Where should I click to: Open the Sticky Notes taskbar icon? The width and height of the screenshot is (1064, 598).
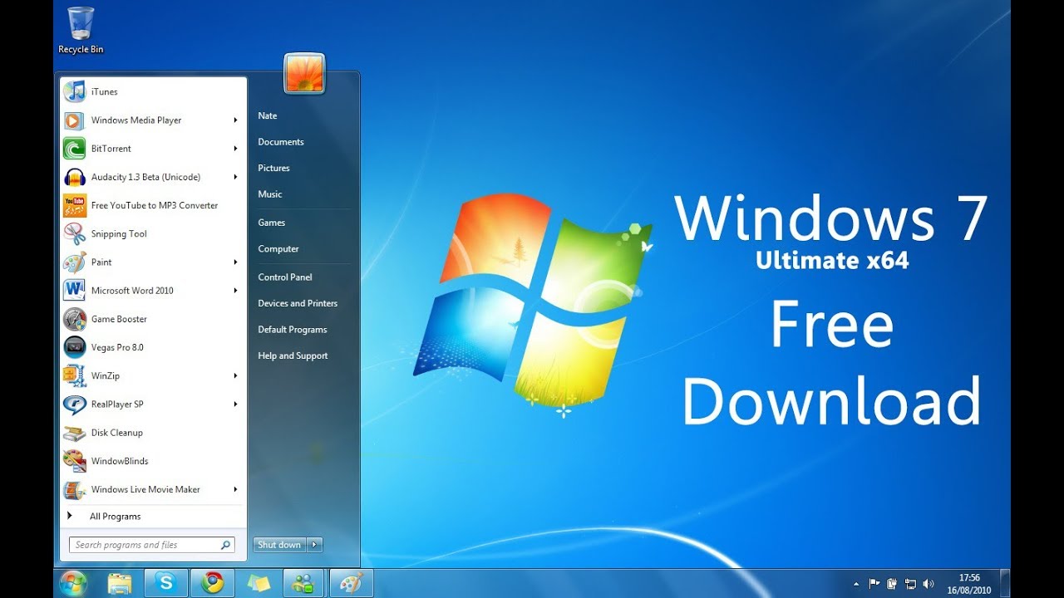point(259,583)
